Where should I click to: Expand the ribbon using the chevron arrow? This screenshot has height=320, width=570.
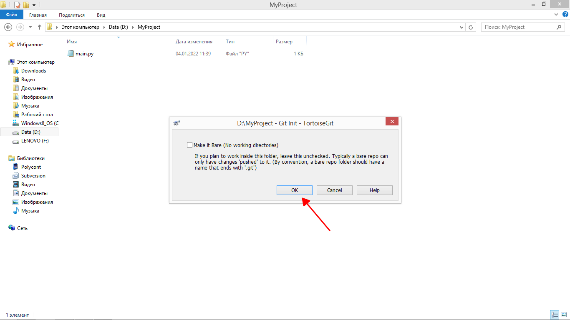556,15
